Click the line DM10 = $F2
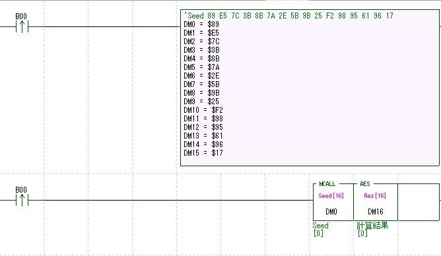 click(x=203, y=110)
